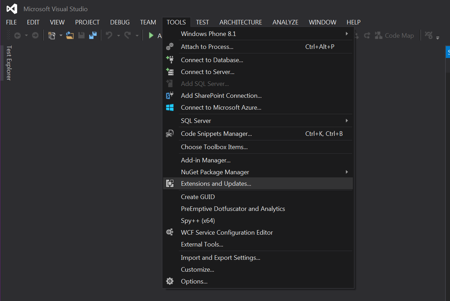Open the Undo history dropdown arrow
The image size is (450, 301).
pos(118,36)
